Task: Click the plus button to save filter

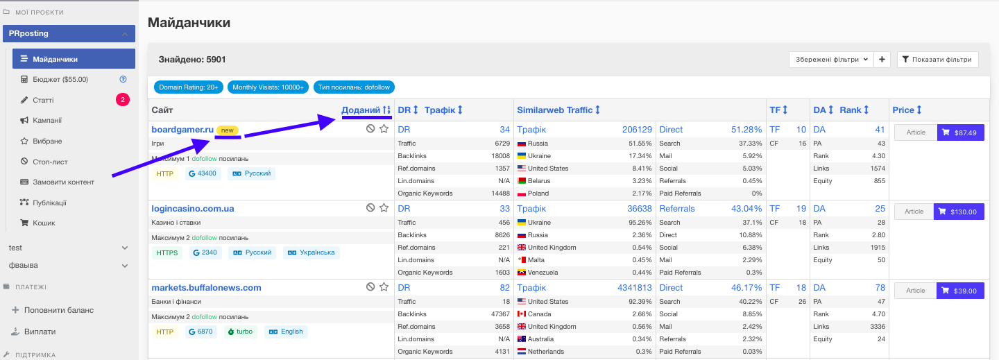Action: [x=882, y=60]
